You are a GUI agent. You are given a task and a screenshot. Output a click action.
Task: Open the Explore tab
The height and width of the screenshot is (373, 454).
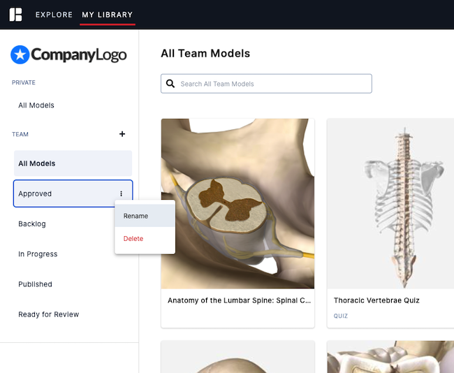click(54, 15)
